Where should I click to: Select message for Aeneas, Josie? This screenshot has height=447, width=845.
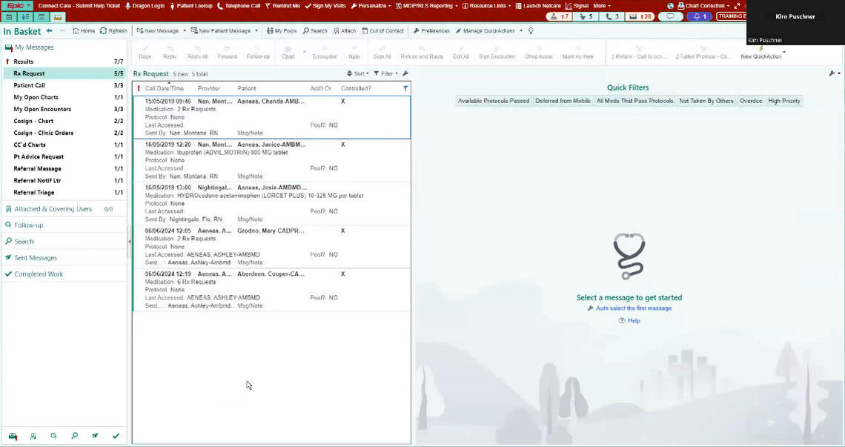(x=271, y=203)
